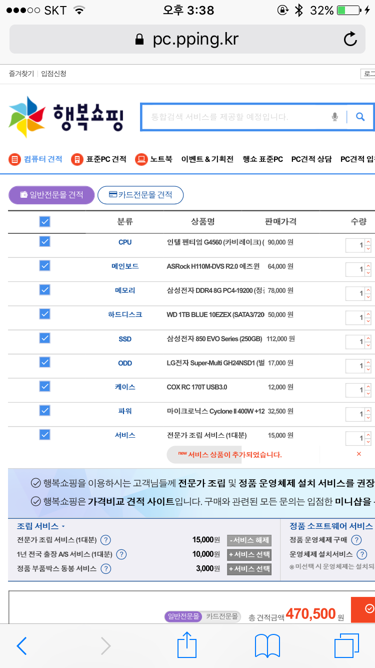
Task: Switch to 카드전문몰 견적 tab
Action: [x=140, y=195]
